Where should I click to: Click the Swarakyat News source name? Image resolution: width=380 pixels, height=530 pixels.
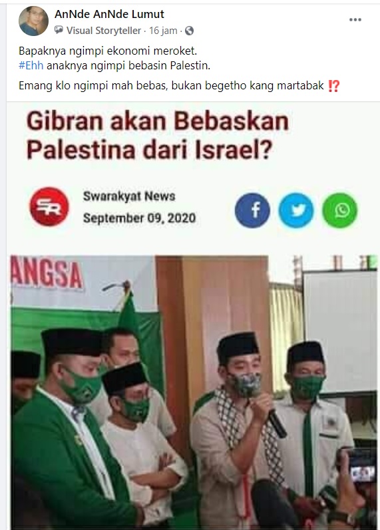(129, 196)
